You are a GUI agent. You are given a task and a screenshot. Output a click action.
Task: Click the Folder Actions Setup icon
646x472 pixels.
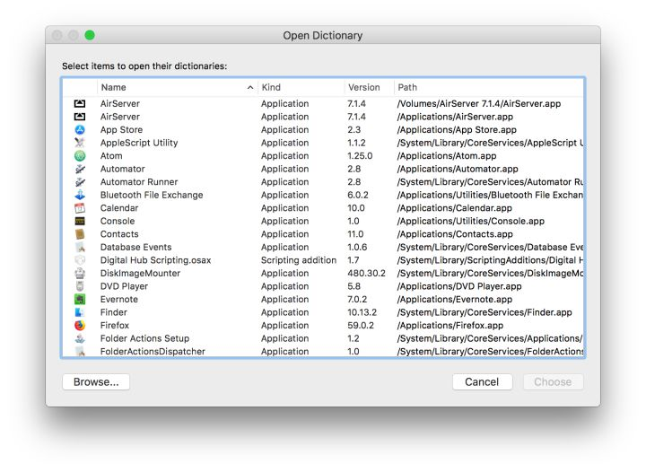(80, 338)
